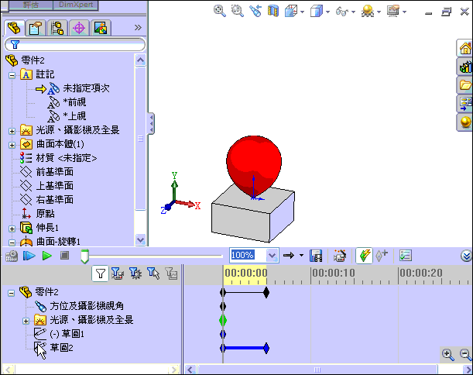Screen dimensions: 473x375
Task: Click the Hide/Show Items glasses icon
Action: pos(342,12)
